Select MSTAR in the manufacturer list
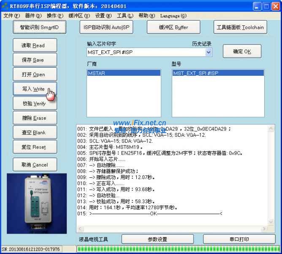The image size is (282, 254). (x=124, y=73)
